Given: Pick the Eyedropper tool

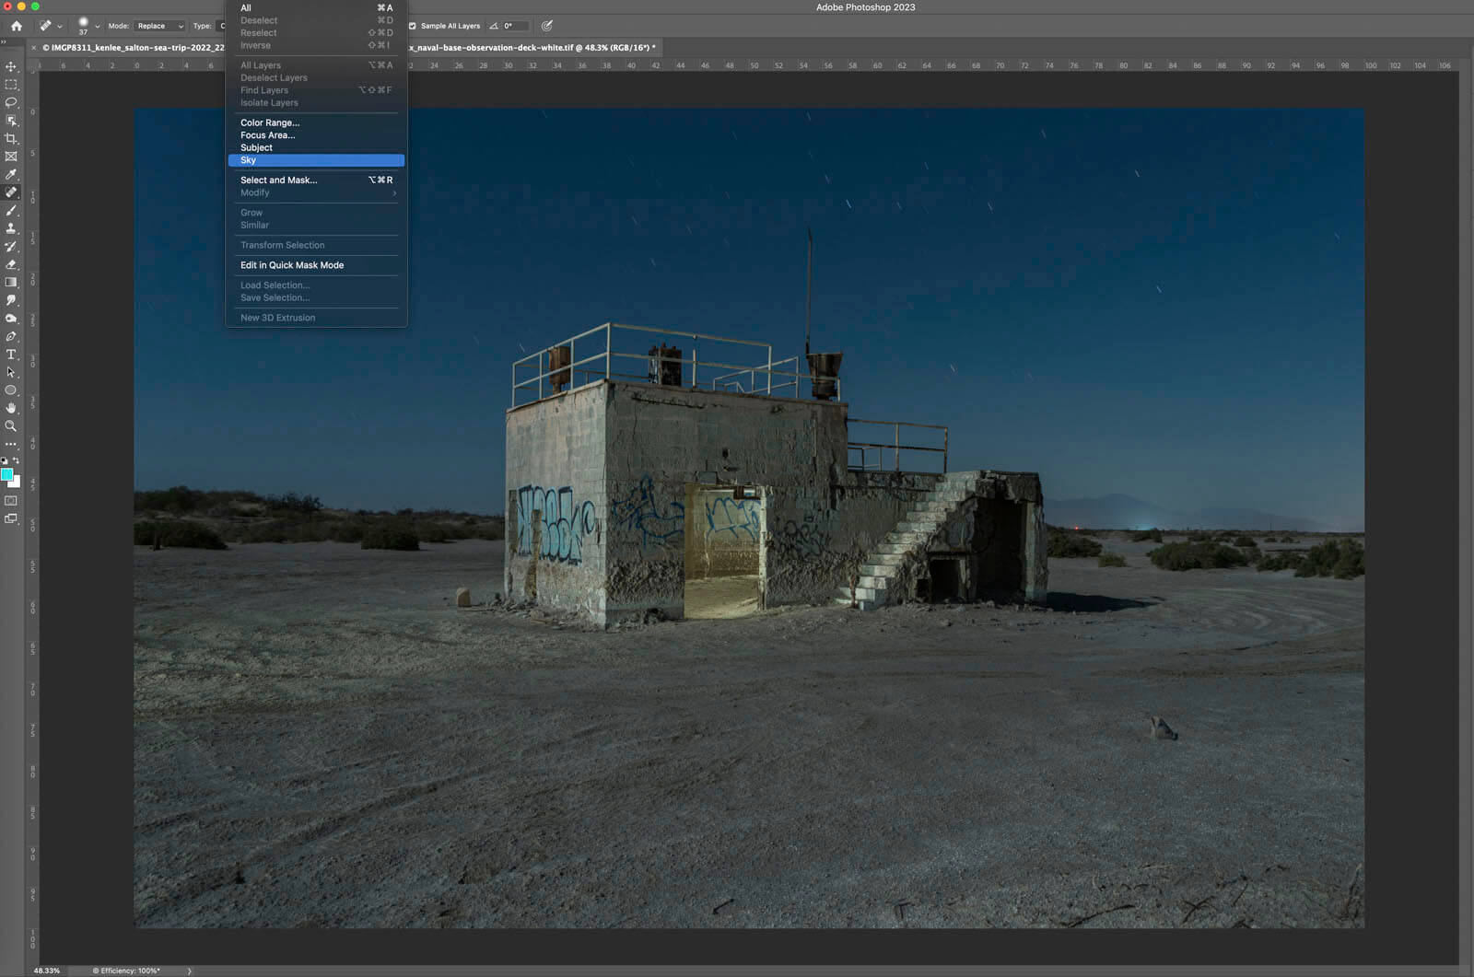Looking at the screenshot, I should [x=11, y=174].
